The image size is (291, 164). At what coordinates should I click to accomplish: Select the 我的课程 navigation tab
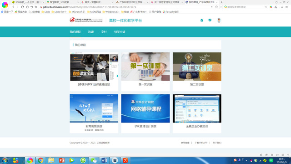click(x=75, y=32)
